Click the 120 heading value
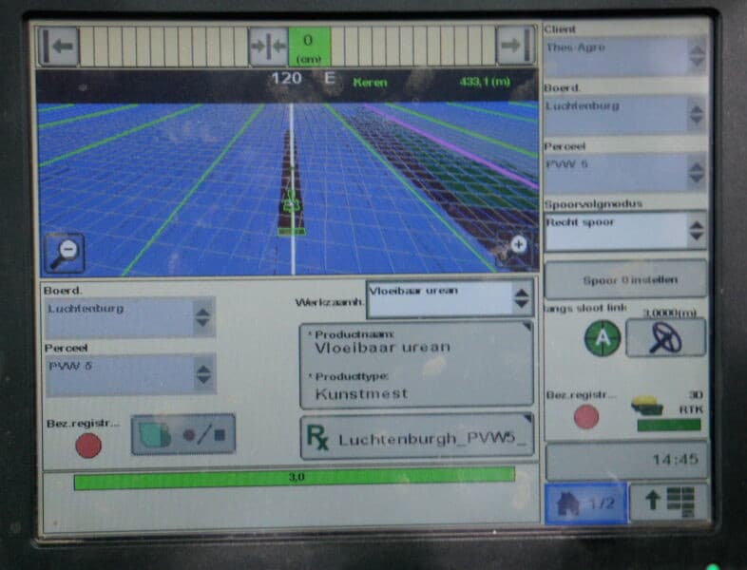The width and height of the screenshot is (747, 570). coord(286,78)
